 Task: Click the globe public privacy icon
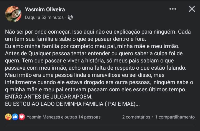70,17
